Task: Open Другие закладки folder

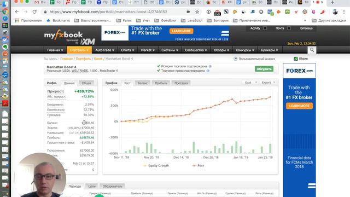Action: point(329,21)
